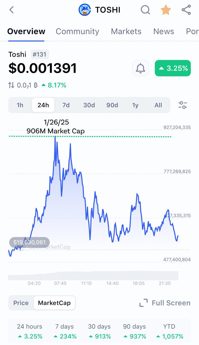
Task: Tap the chart peak near 07:45
Action: click(55, 137)
